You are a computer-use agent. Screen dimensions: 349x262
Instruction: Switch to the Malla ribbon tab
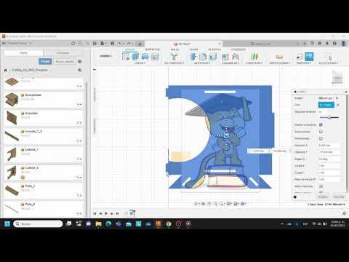coord(174,49)
